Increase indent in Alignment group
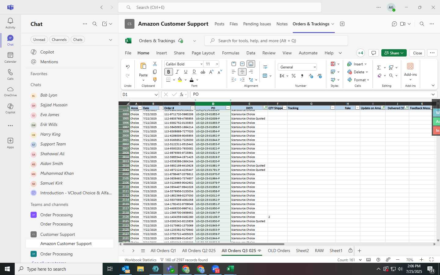Screen dimensions: 440x275 242,80
